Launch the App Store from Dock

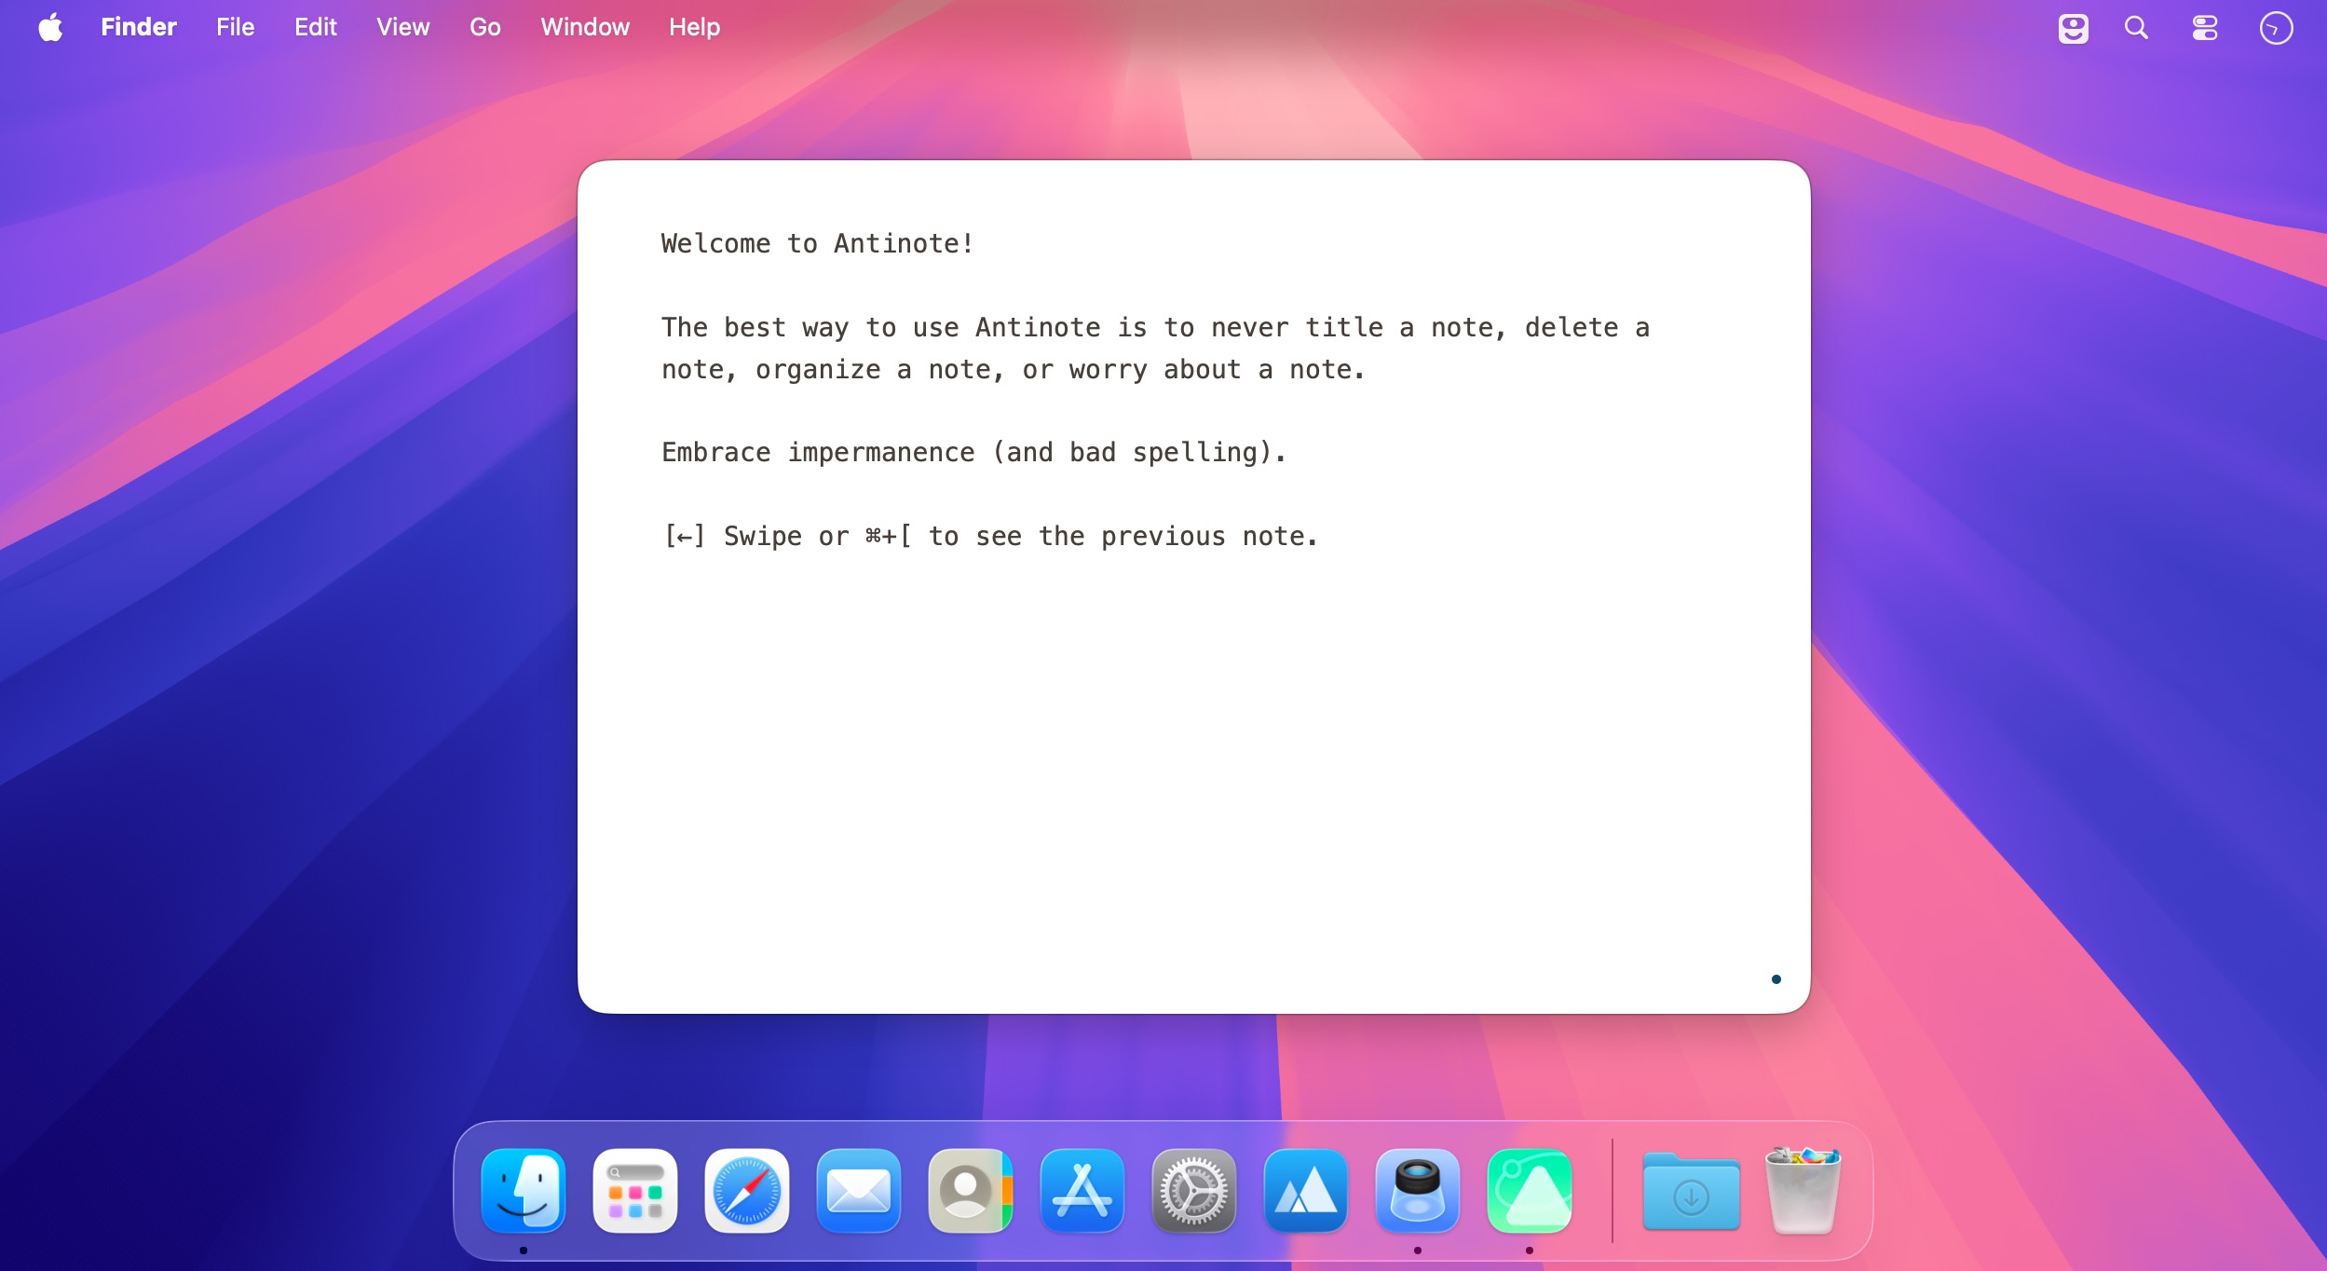(x=1082, y=1191)
